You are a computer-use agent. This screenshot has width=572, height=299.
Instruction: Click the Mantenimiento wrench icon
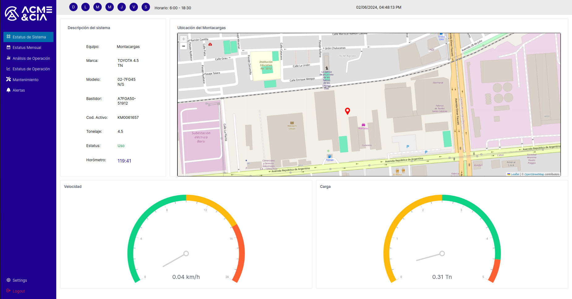click(9, 79)
